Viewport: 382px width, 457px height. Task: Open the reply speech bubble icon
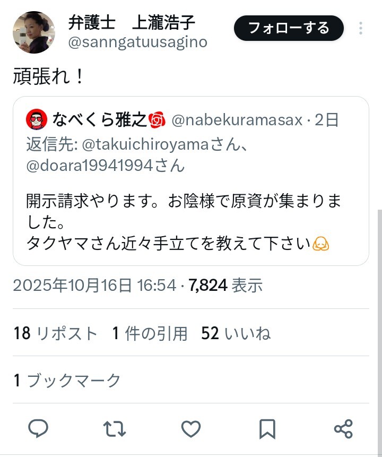click(x=38, y=428)
